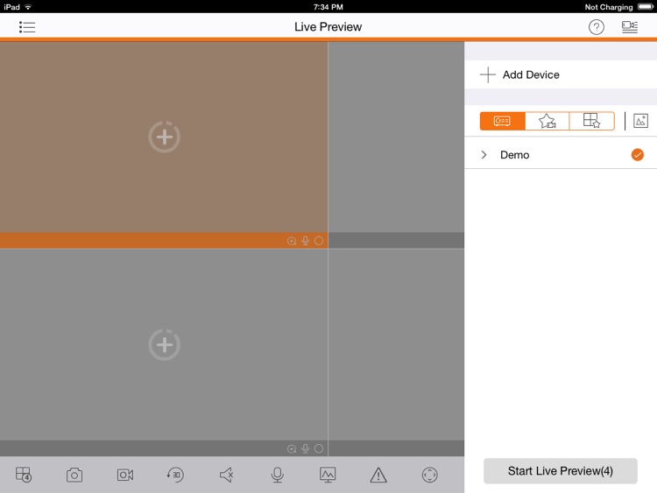
Task: Select the devices tab
Action: click(503, 121)
